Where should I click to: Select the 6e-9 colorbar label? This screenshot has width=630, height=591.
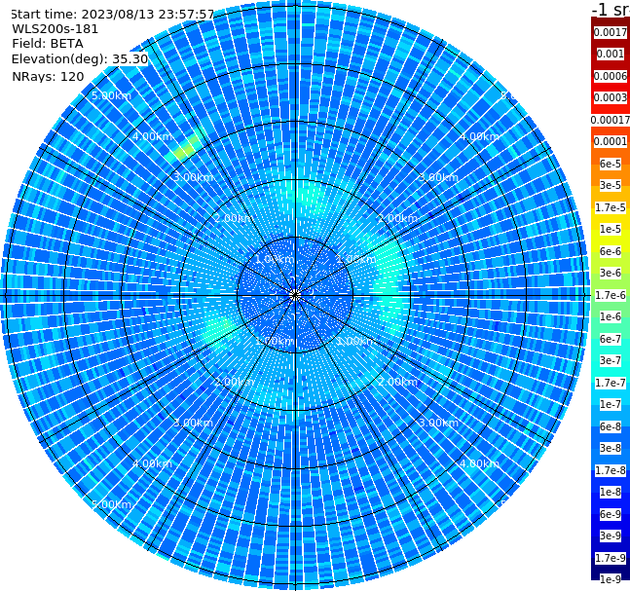[x=611, y=514]
